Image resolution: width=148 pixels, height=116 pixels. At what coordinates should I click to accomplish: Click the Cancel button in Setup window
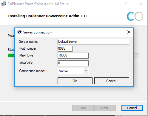coord(132,108)
